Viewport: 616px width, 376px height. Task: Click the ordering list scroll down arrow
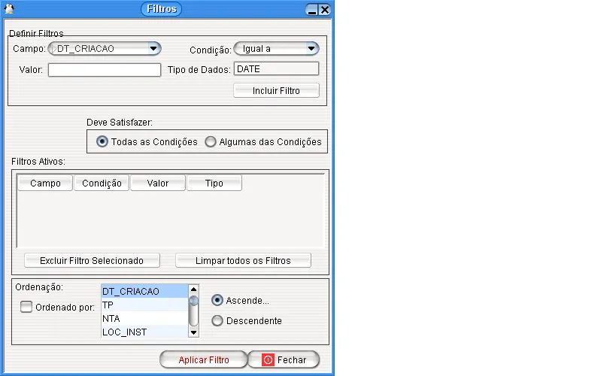point(193,332)
